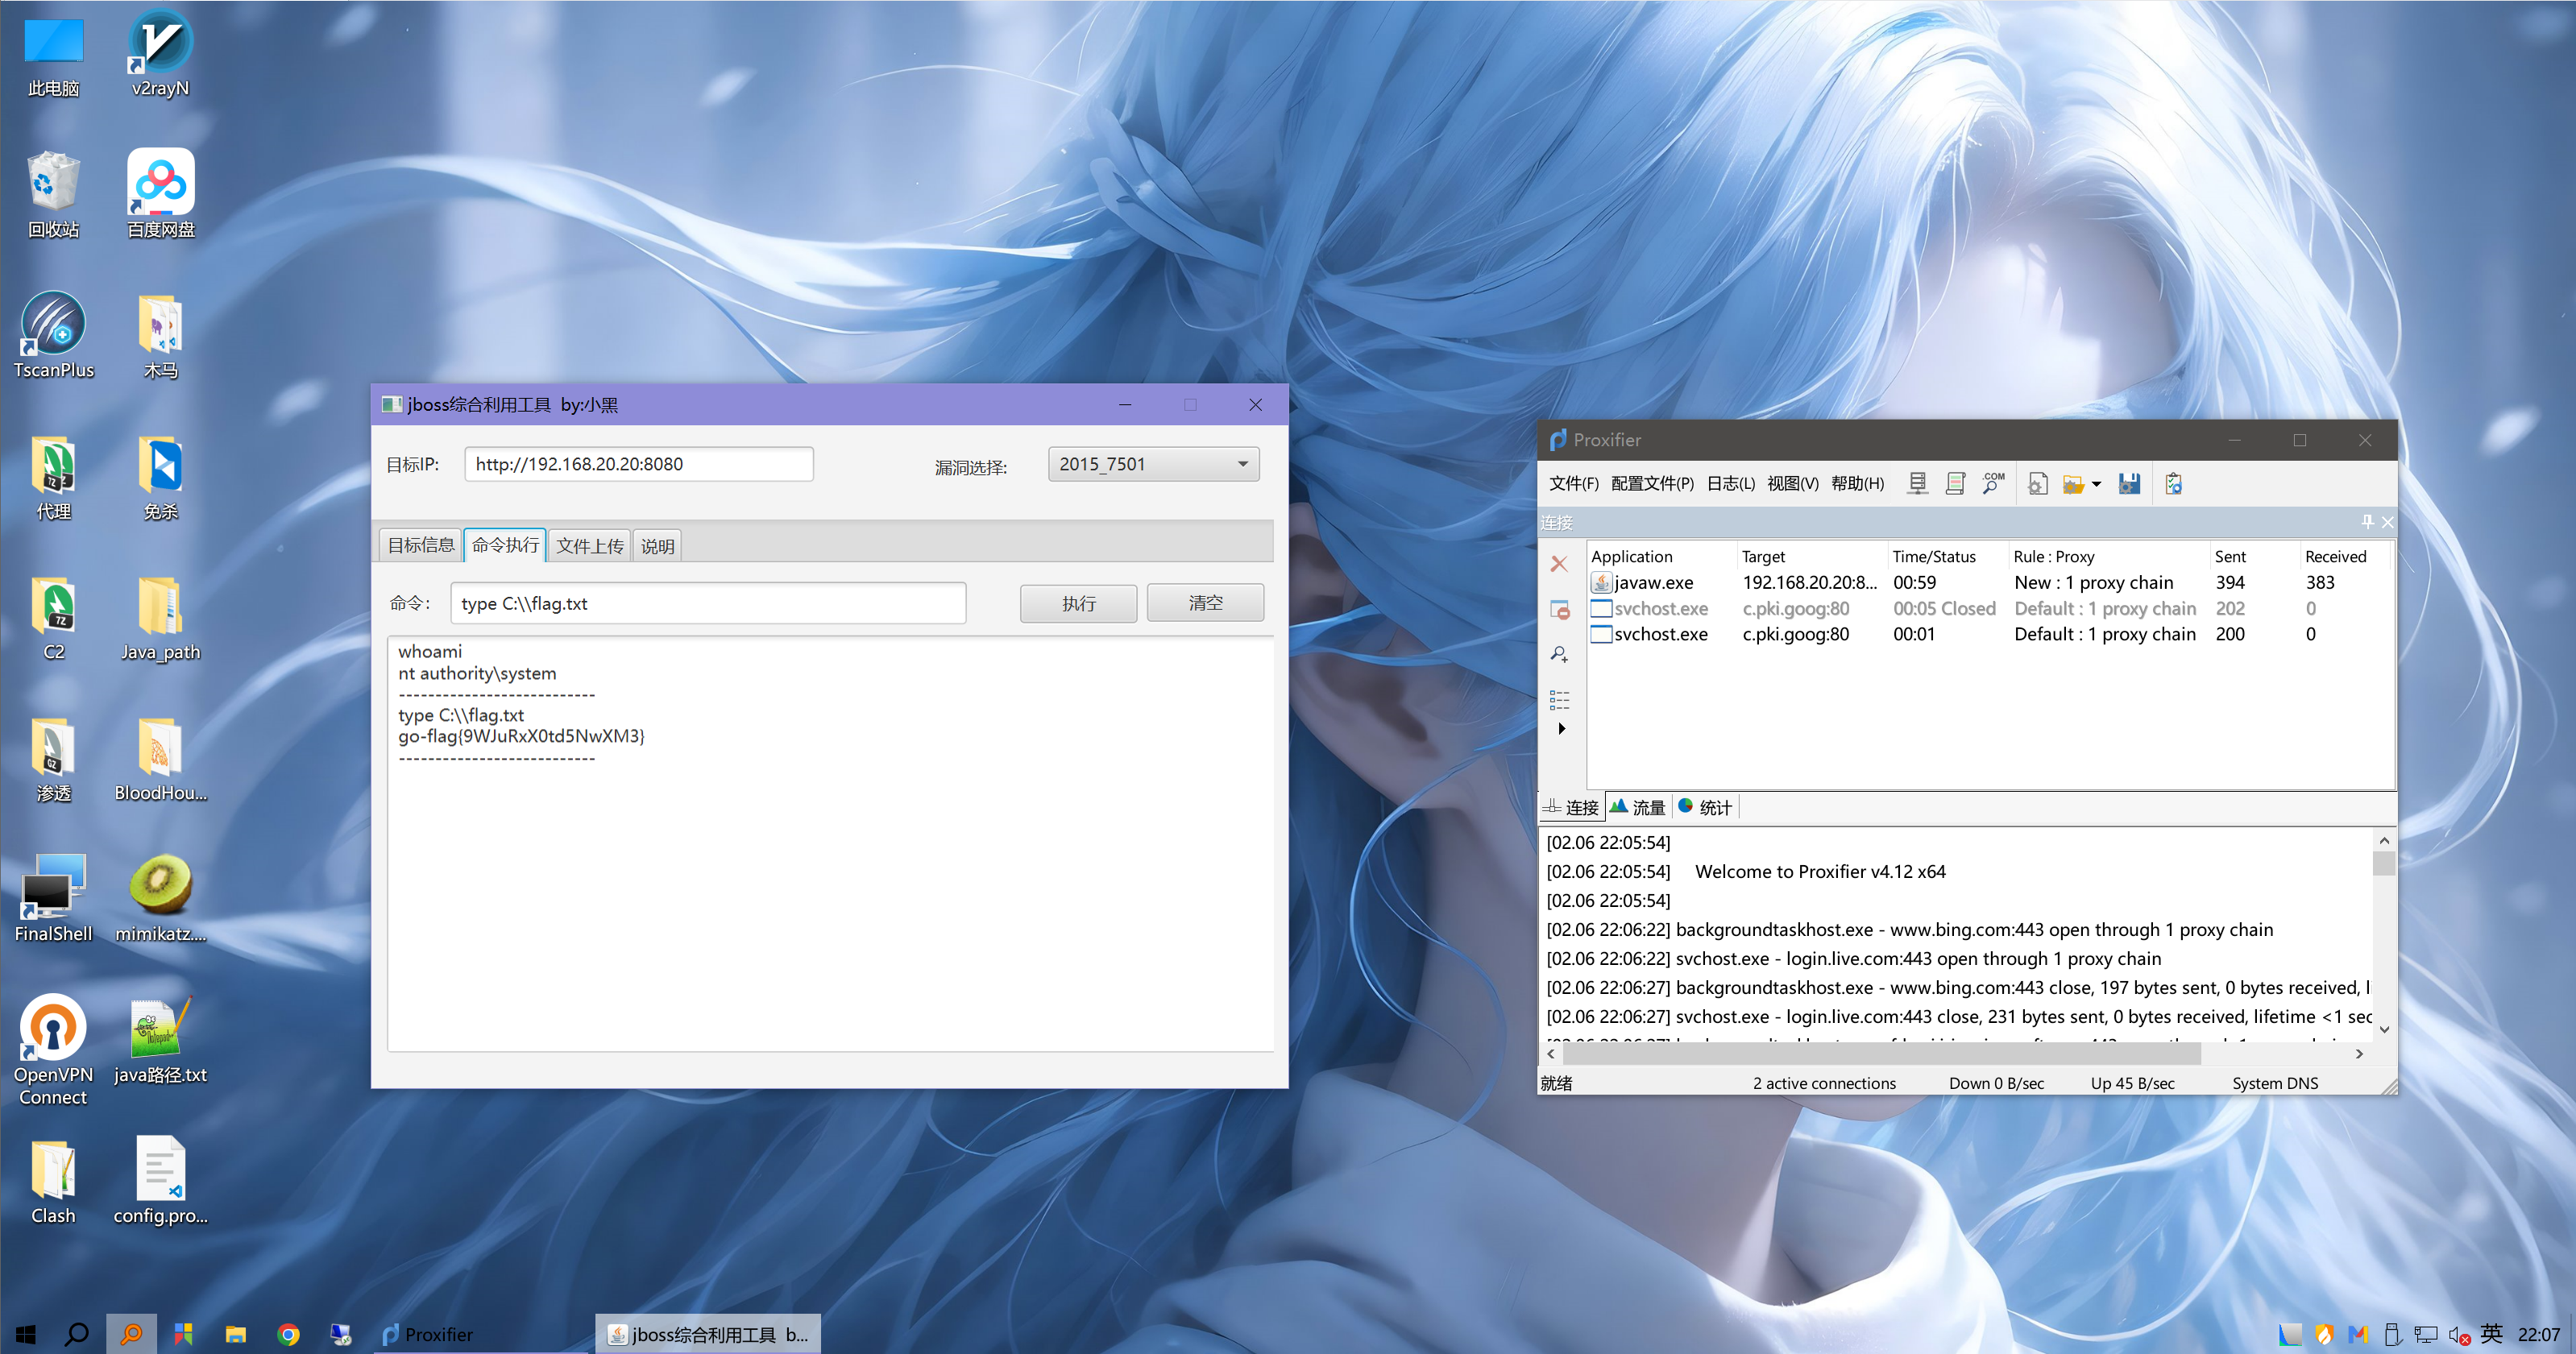Open File Explorer from the taskbar

[236, 1334]
